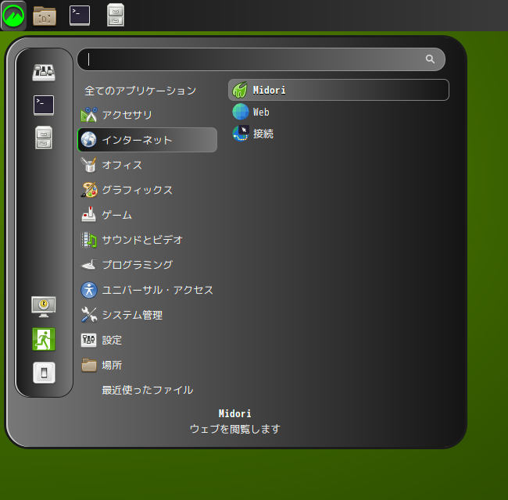508x500 pixels.
Task: Launch terminal from the top panel
Action: [x=80, y=15]
